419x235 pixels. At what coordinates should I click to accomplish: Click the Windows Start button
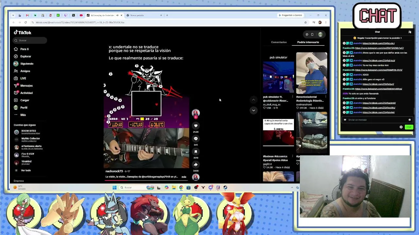pos(114,188)
